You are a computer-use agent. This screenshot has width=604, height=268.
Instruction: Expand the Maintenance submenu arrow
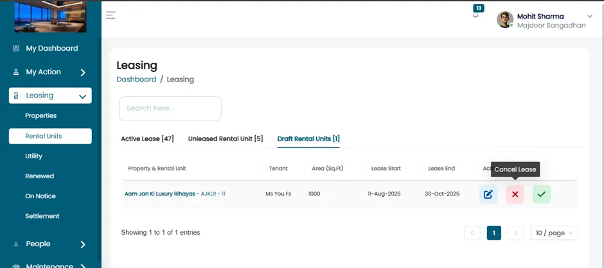point(83,265)
